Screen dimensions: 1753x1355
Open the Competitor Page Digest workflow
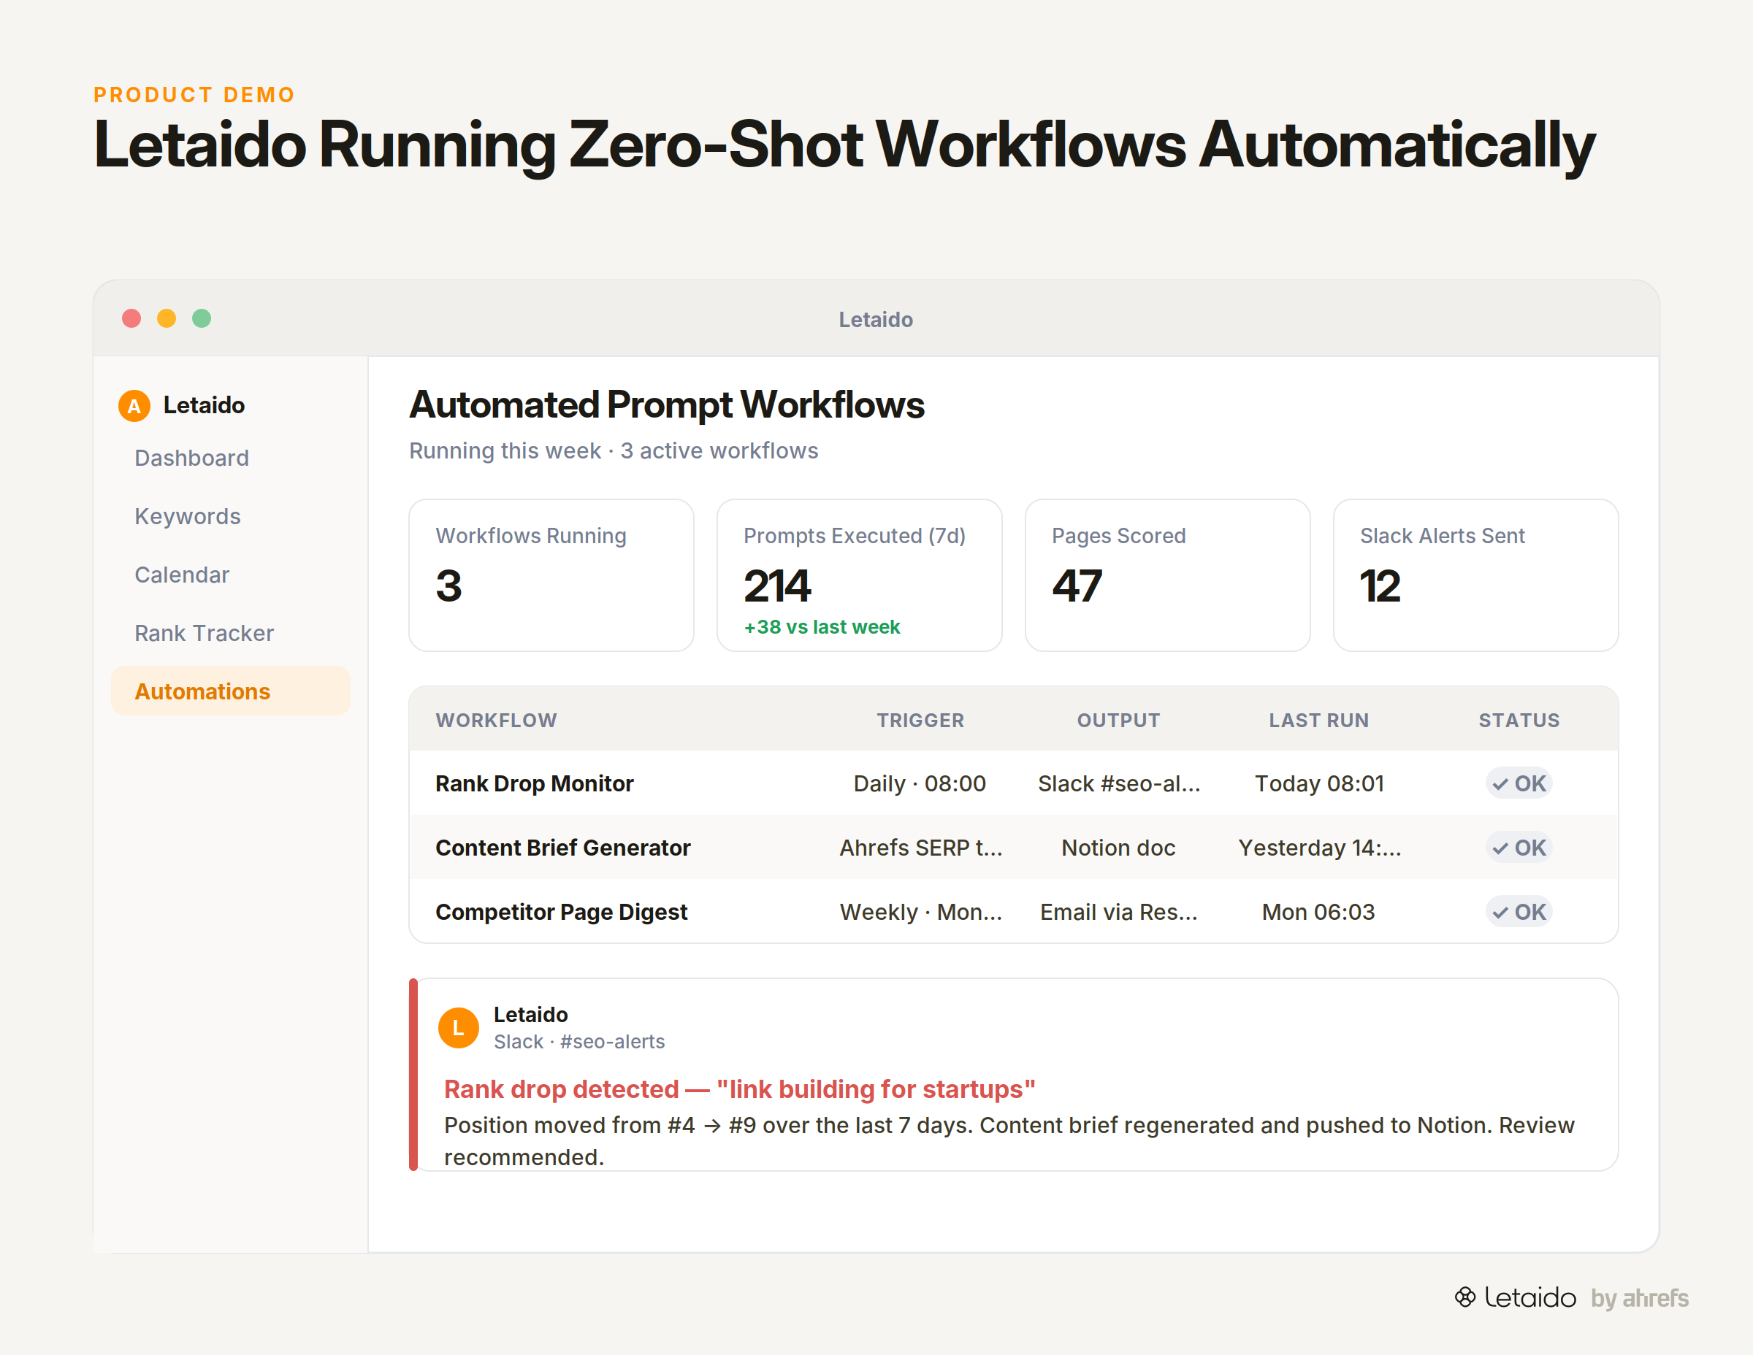click(x=561, y=912)
